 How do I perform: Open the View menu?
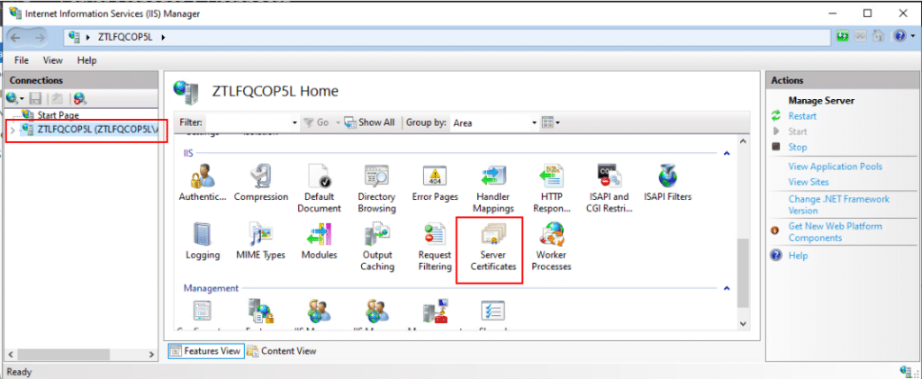(53, 60)
